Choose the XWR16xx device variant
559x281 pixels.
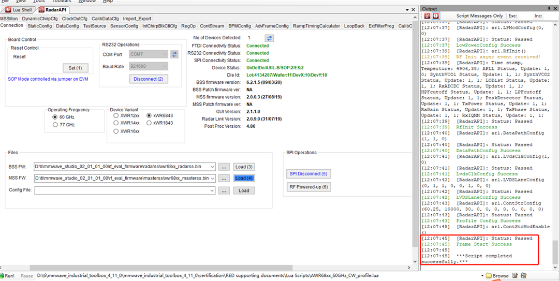116,131
